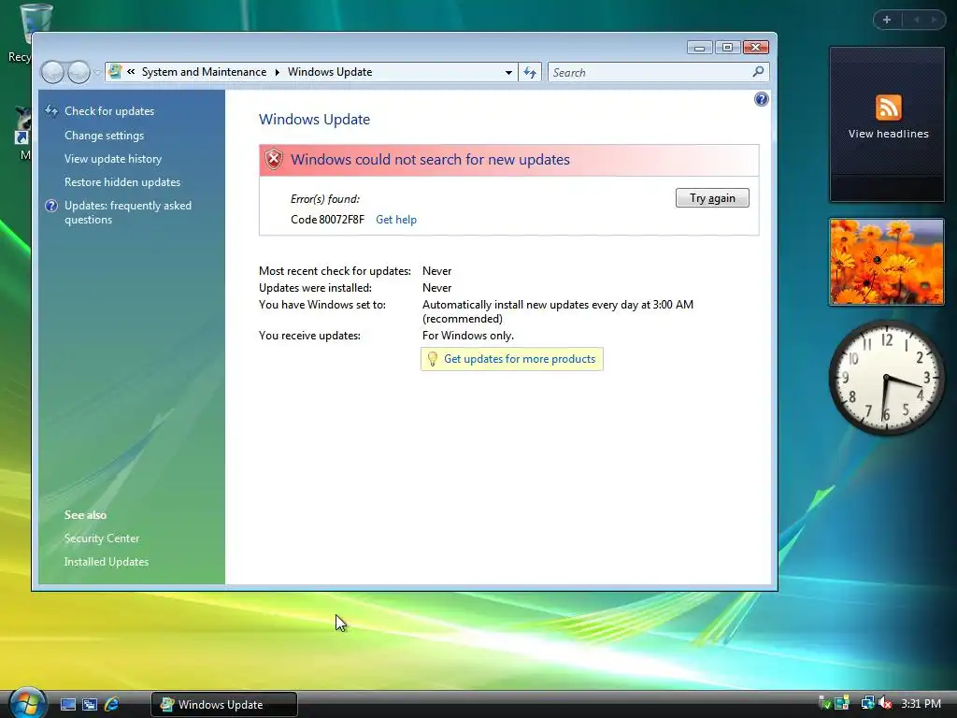Click the Windows Update tray icon

point(842,703)
